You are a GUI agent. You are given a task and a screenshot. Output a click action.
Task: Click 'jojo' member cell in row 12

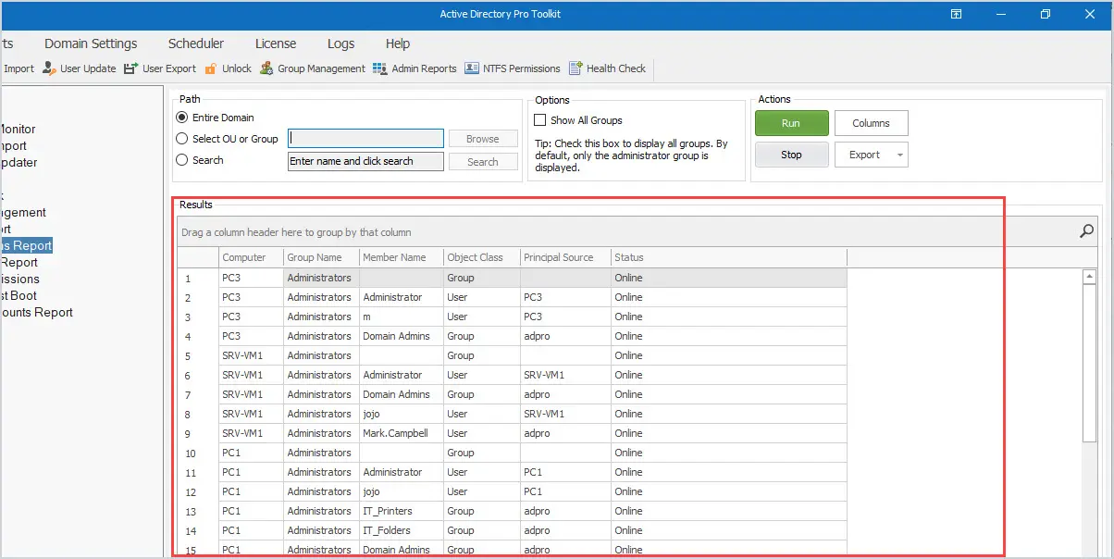point(401,491)
